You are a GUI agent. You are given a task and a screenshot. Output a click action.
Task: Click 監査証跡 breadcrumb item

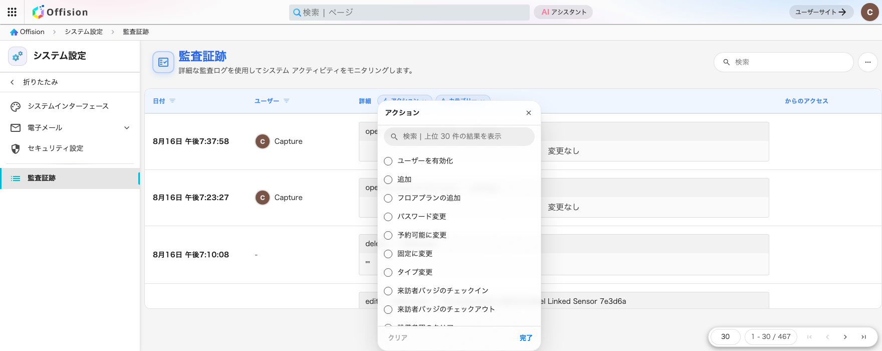tap(136, 32)
